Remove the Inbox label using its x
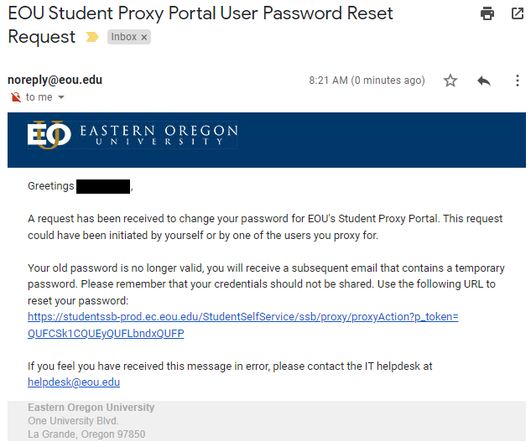This screenshot has height=447, width=531. pyautogui.click(x=144, y=38)
